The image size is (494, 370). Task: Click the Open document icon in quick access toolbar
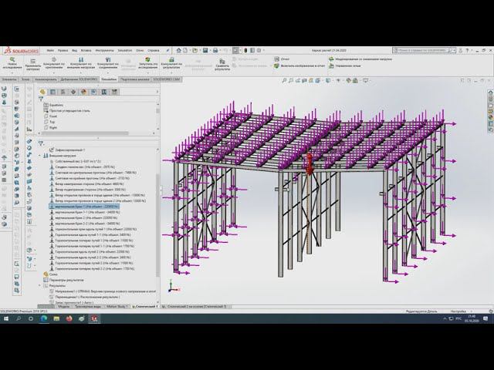click(195, 50)
